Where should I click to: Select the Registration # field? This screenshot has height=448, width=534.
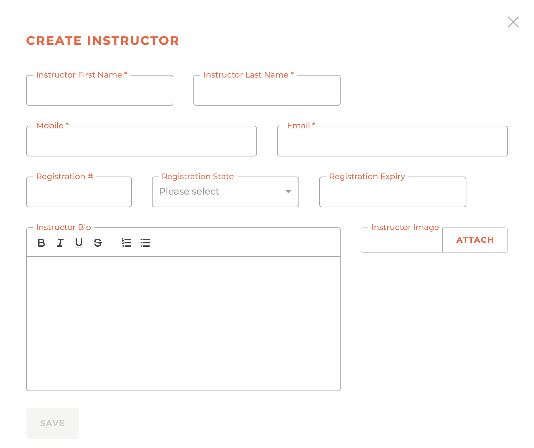[x=79, y=192]
